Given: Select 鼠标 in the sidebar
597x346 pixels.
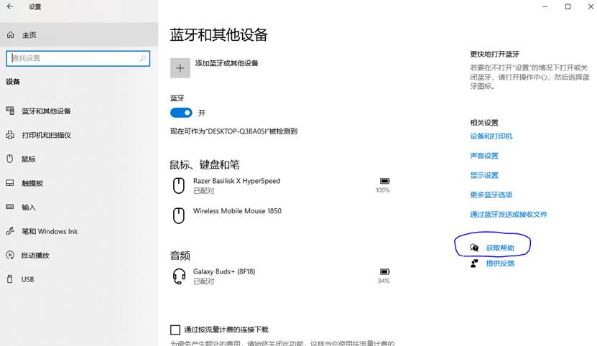Looking at the screenshot, I should [29, 159].
